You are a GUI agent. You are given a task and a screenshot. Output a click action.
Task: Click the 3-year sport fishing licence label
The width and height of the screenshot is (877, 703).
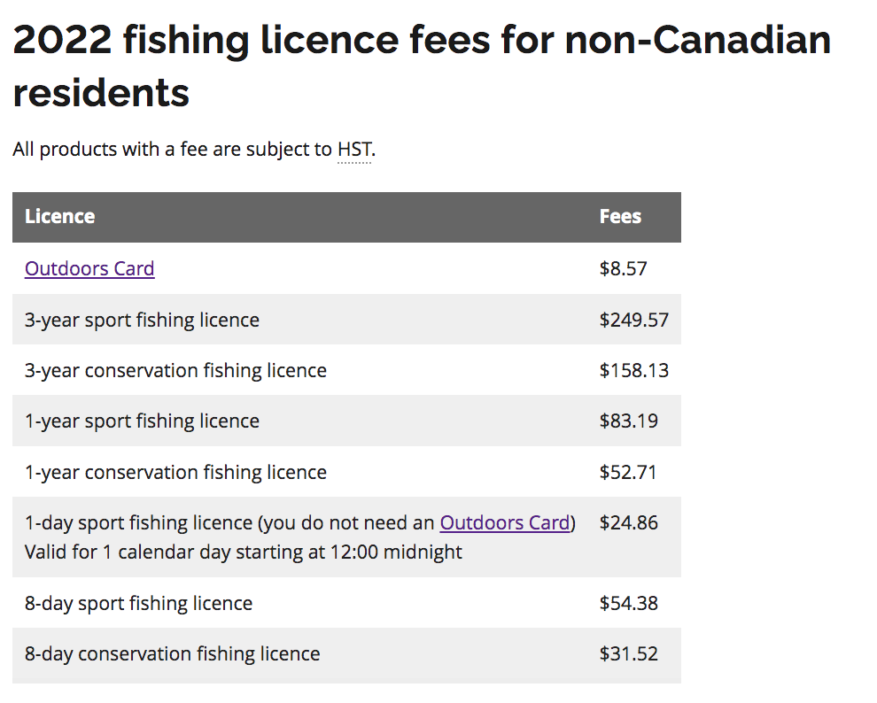[x=142, y=320]
